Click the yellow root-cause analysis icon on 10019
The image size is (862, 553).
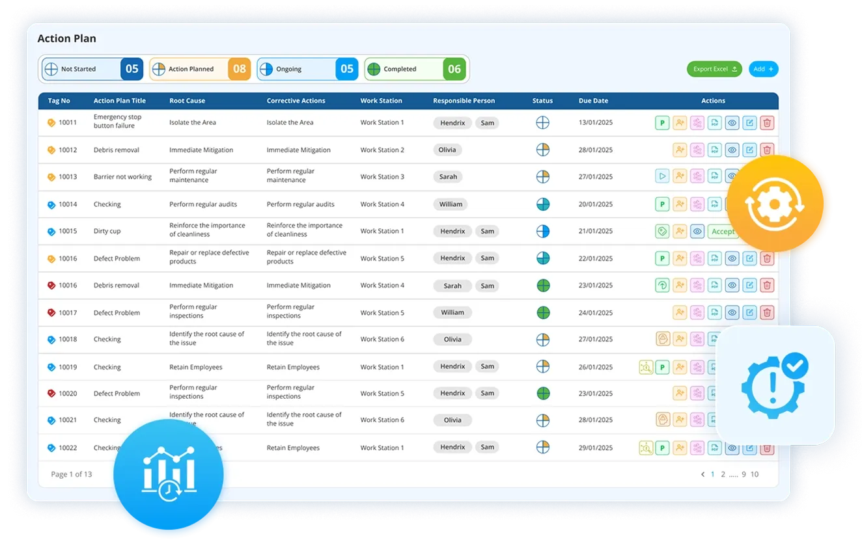point(646,366)
